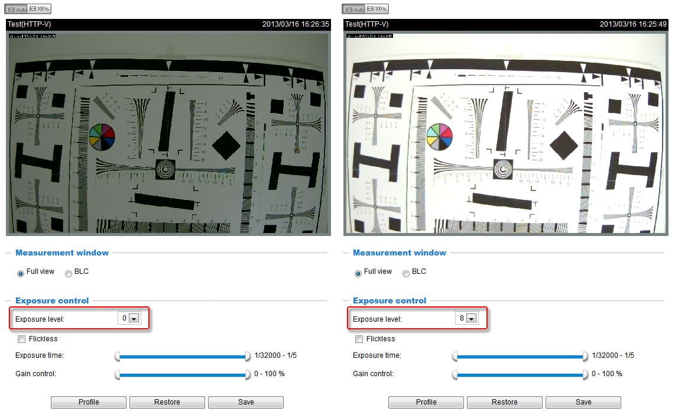The height and width of the screenshot is (414, 675).
Task: Click right panel Exposure time slider left handle
Action: click(x=455, y=356)
